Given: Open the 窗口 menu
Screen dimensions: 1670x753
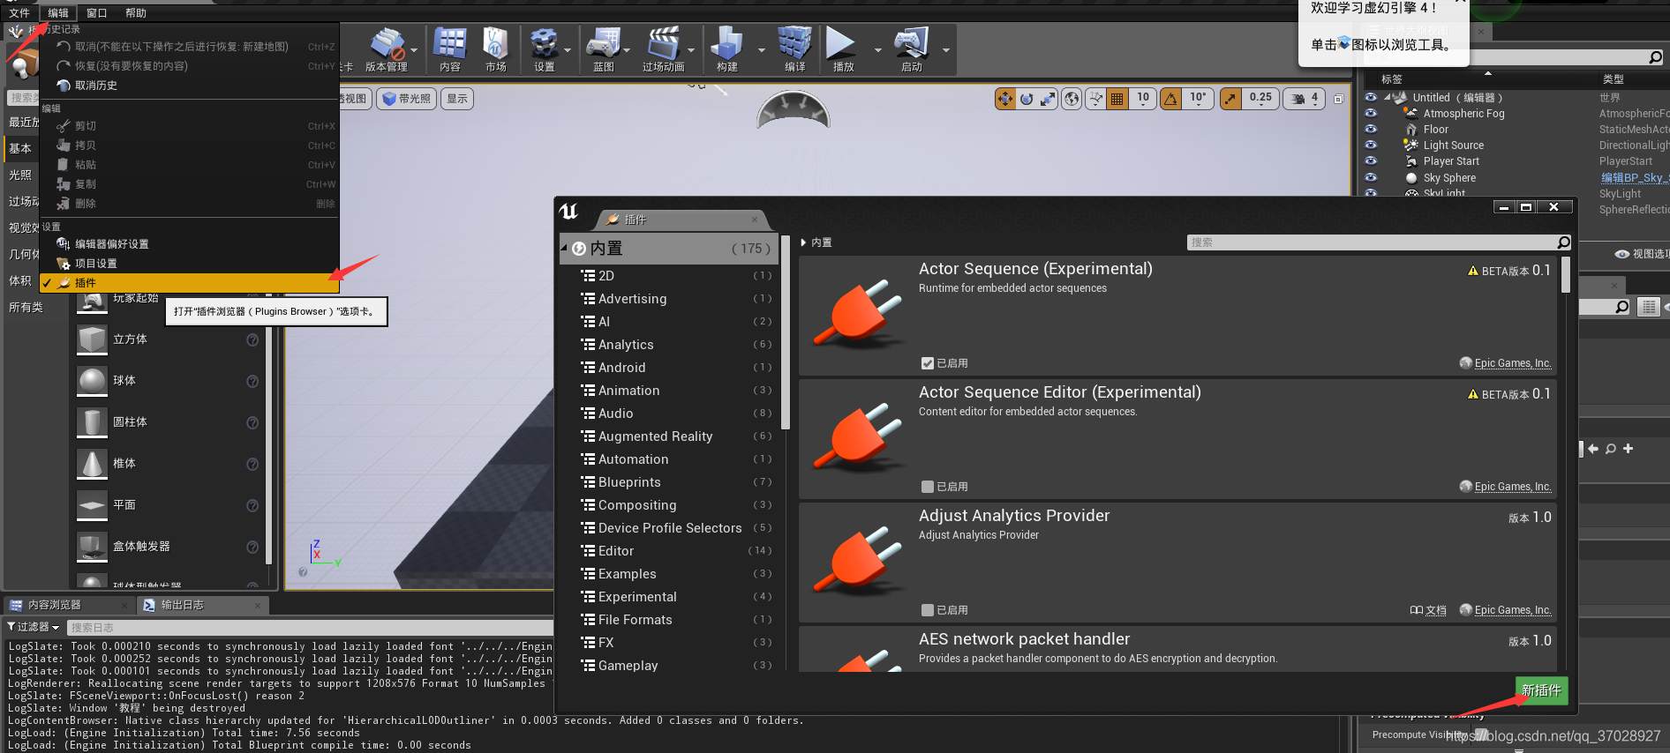Looking at the screenshot, I should pos(96,13).
